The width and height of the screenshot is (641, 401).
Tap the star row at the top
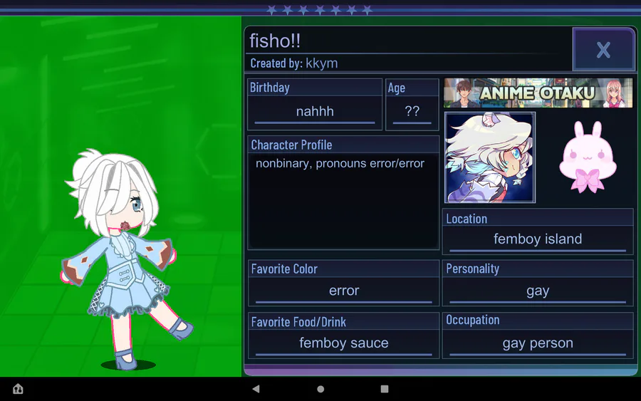pyautogui.click(x=319, y=10)
